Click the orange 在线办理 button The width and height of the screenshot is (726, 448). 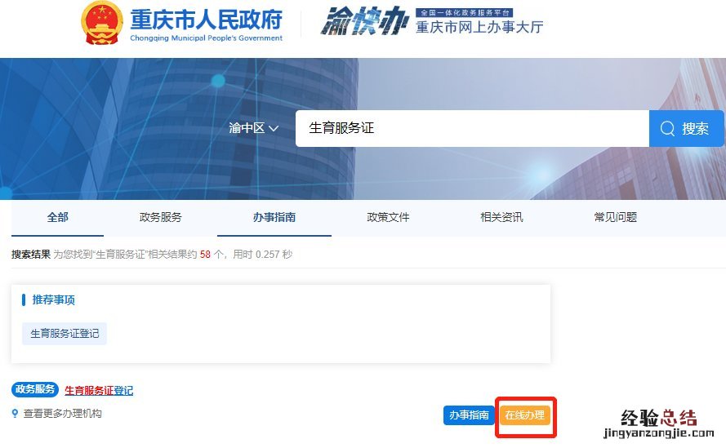point(524,415)
